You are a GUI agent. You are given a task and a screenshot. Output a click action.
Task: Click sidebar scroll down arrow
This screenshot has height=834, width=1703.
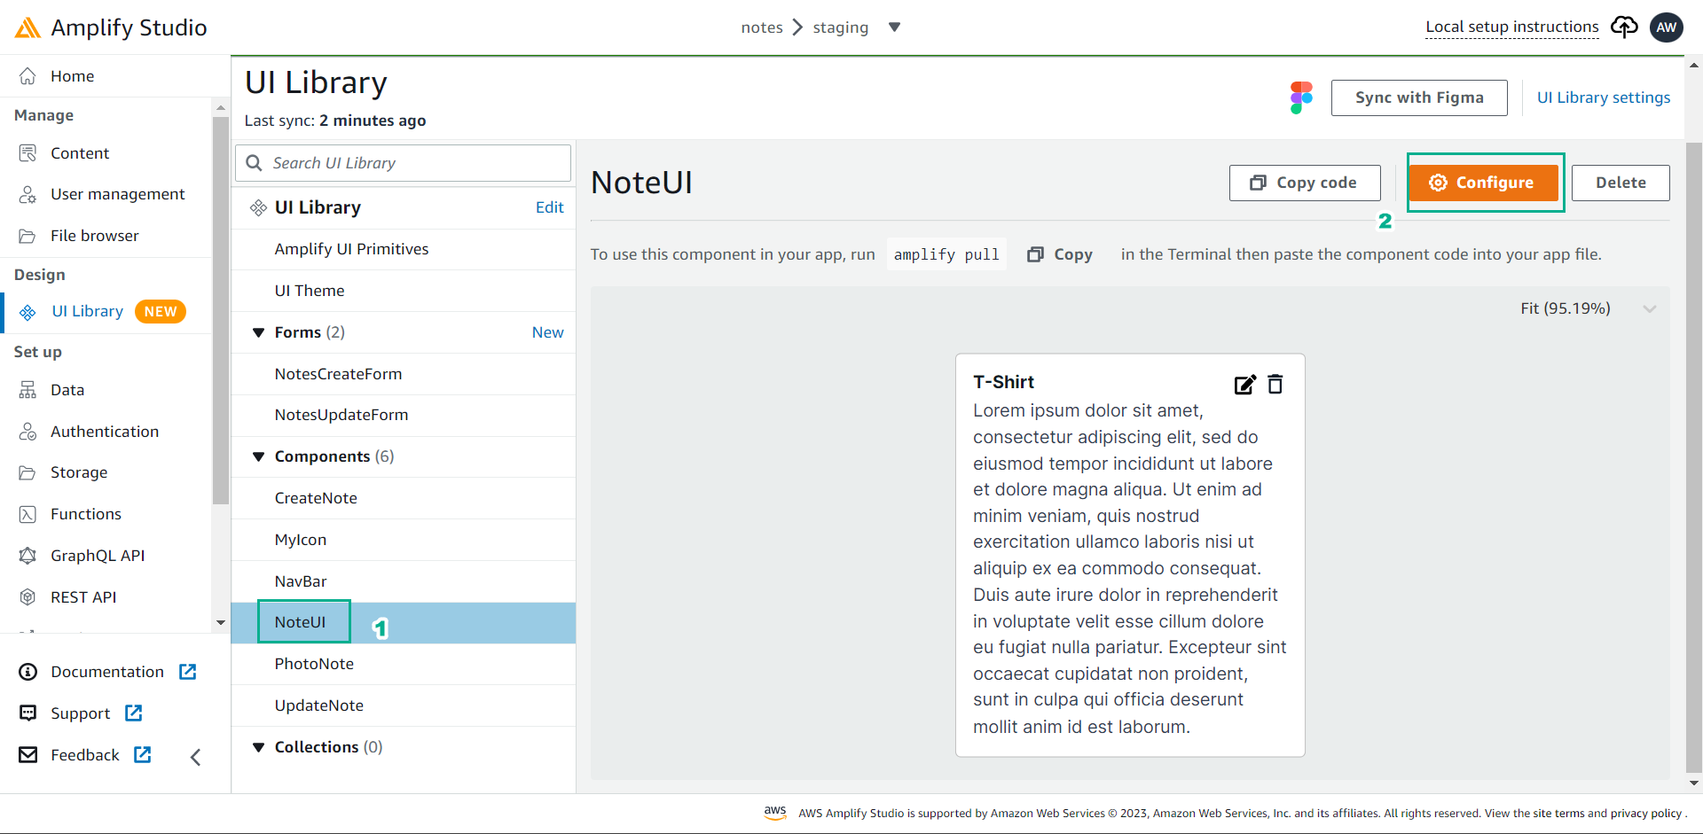(221, 622)
